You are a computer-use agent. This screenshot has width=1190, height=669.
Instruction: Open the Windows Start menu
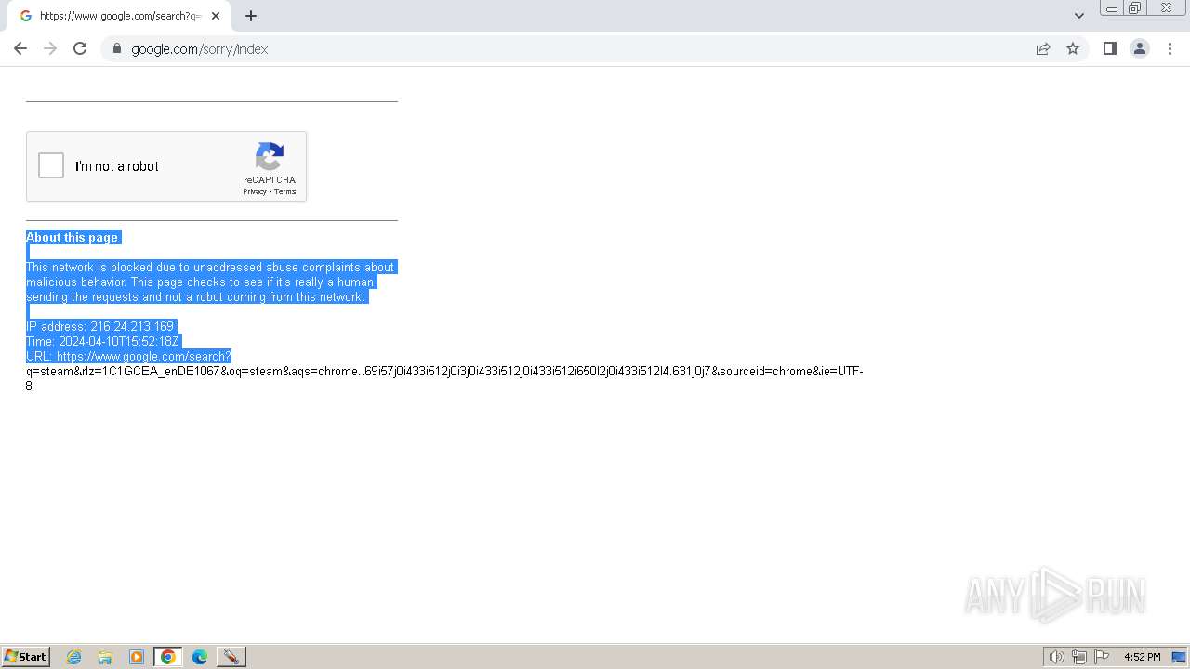(25, 657)
